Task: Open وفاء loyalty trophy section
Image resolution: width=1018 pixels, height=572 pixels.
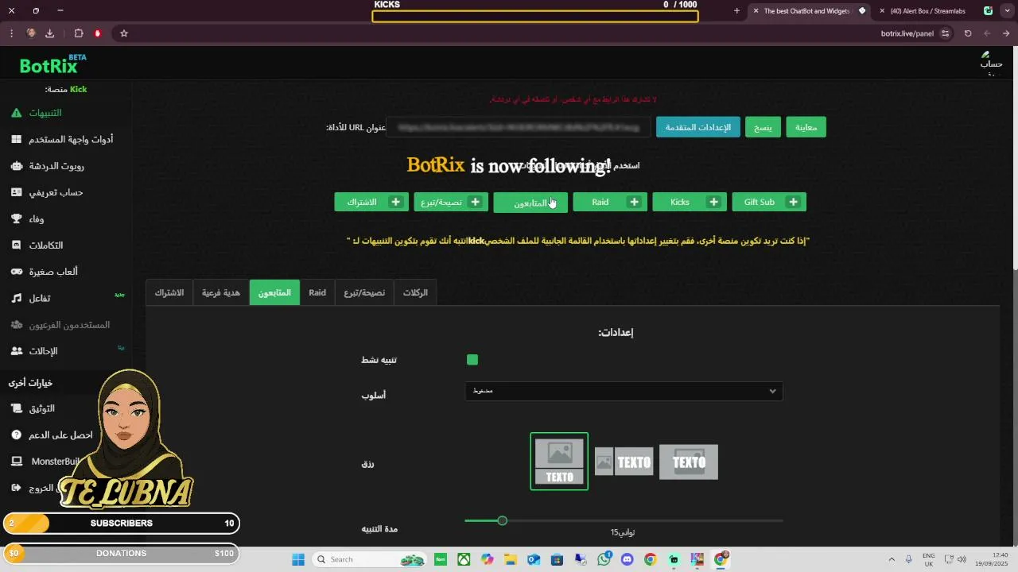Action: (28, 218)
